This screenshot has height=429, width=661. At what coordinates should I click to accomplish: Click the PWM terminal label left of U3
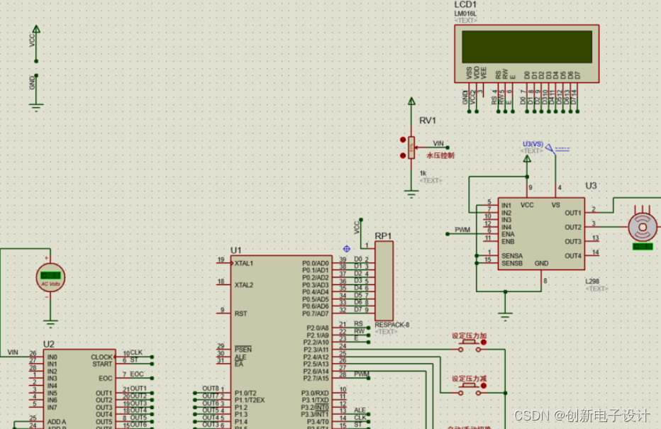pos(462,230)
